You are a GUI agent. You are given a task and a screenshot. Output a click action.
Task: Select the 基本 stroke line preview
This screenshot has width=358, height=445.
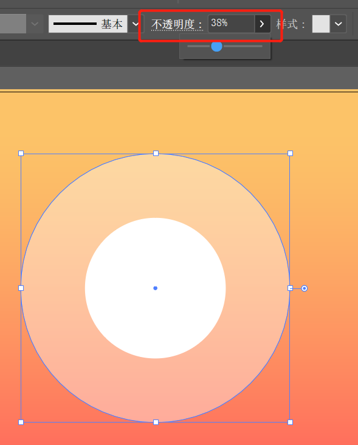[x=88, y=24]
